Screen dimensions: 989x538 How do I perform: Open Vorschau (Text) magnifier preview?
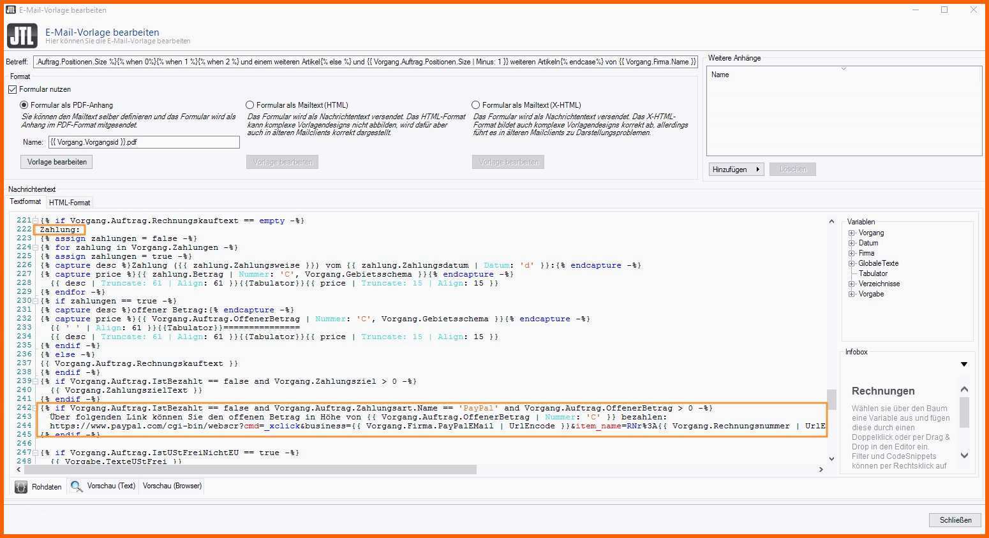click(103, 486)
